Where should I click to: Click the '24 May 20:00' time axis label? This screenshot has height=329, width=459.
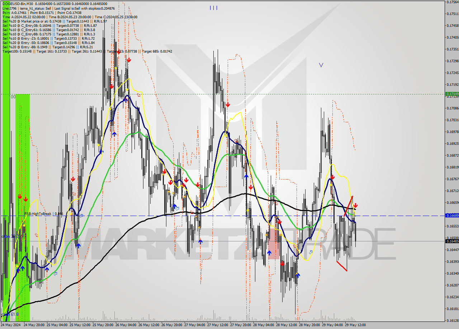pos(34,325)
